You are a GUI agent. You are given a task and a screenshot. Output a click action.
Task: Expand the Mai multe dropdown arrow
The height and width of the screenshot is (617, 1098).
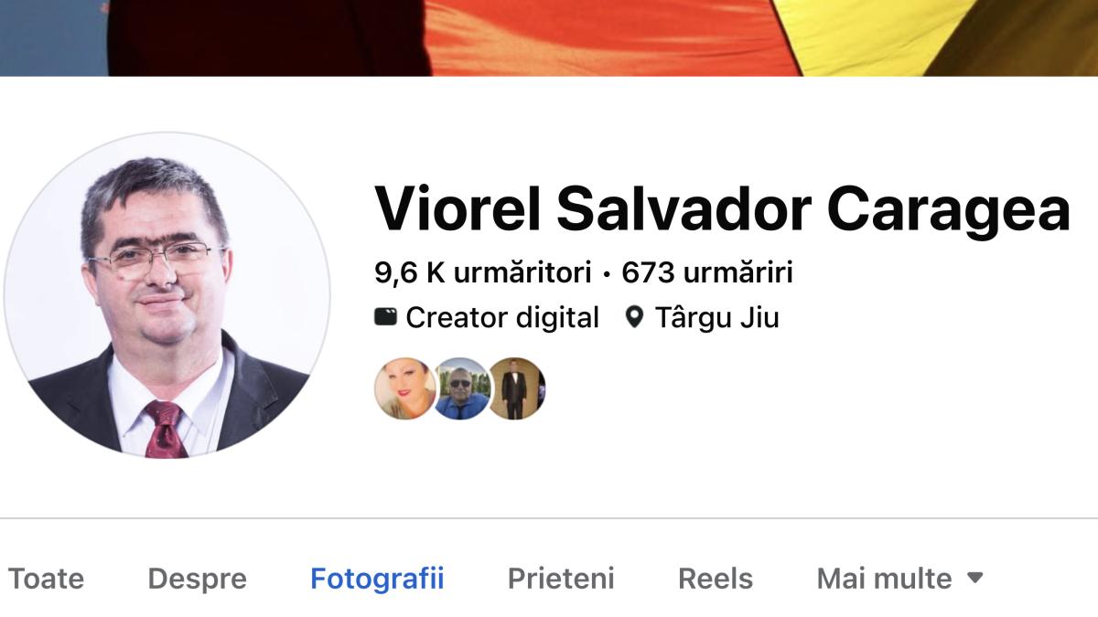[975, 578]
